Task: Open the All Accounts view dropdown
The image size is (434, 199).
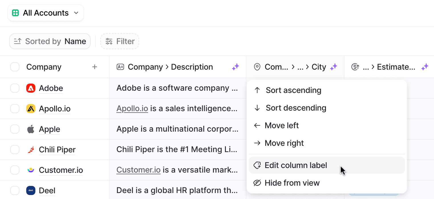Action: (46, 13)
